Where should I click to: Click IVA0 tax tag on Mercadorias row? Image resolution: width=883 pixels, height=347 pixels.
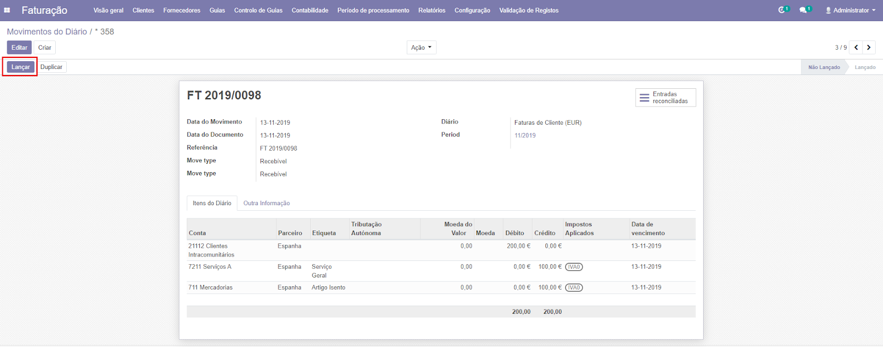pyautogui.click(x=574, y=287)
